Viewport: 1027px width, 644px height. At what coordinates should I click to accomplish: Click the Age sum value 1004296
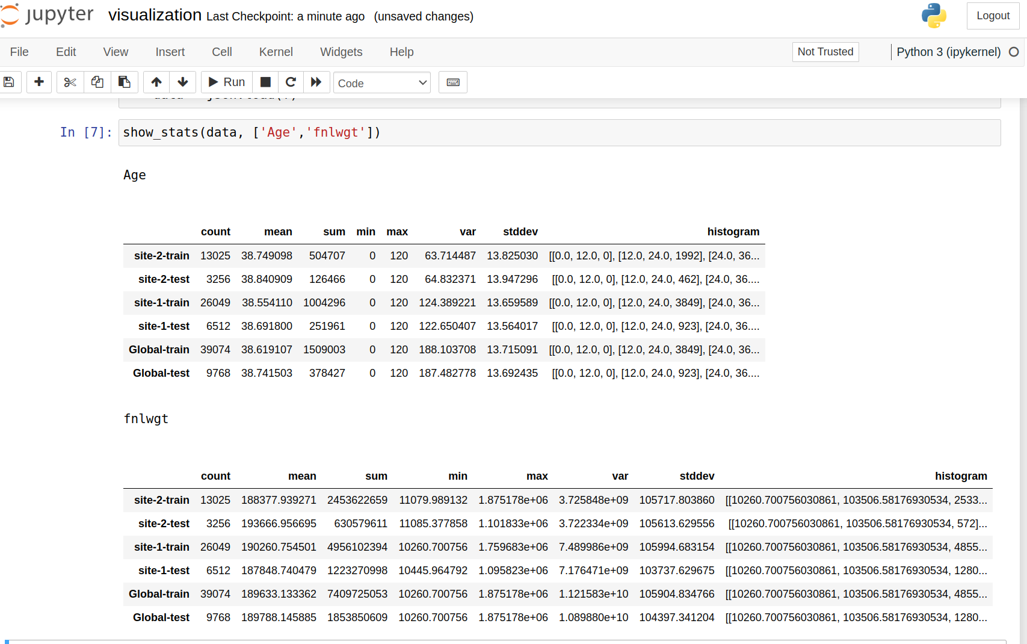pos(324,303)
